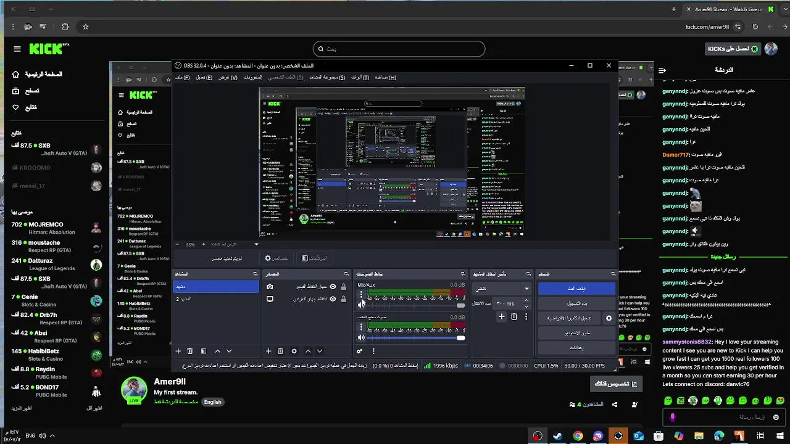790x444 pixels.
Task: Open advanced audio properties in mixer footer
Action: 360,351
